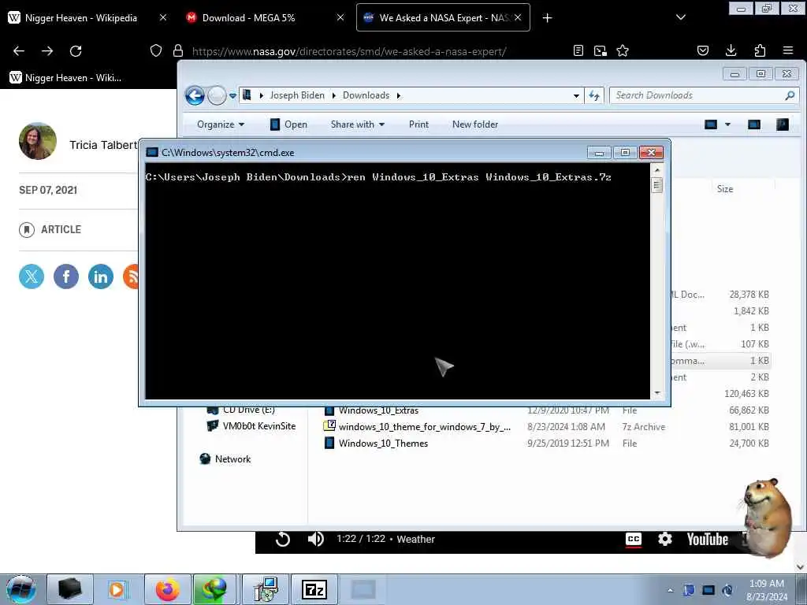Close the MEGA download tab
The width and height of the screenshot is (807, 605).
[x=340, y=17]
